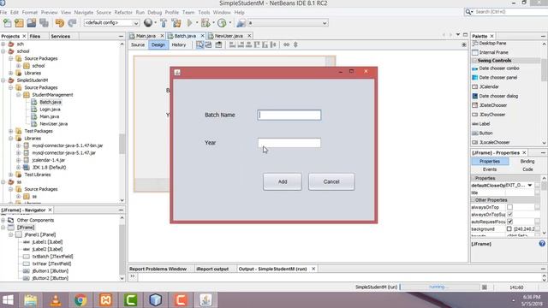Open File Explorer from the taskbar

click(x=31, y=300)
